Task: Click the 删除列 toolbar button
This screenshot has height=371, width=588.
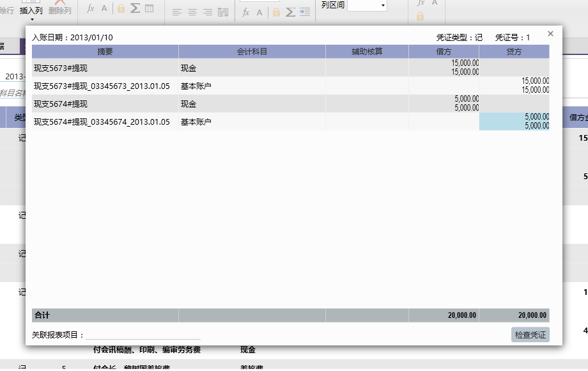Action: click(60, 10)
